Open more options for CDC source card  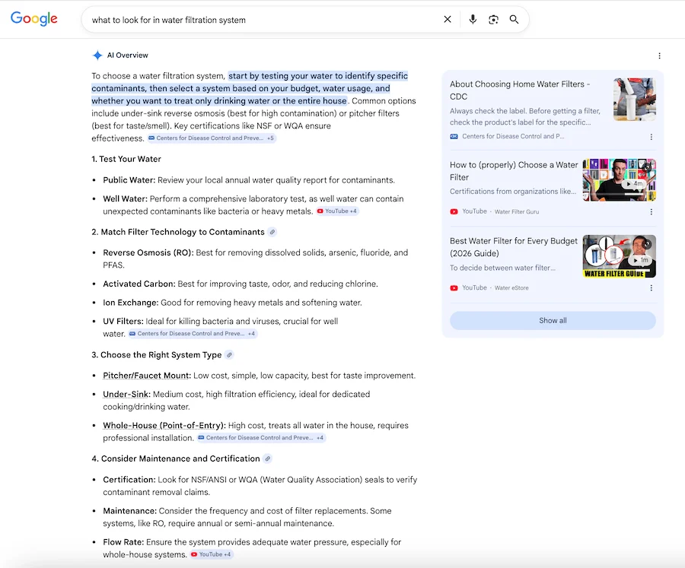tap(652, 137)
